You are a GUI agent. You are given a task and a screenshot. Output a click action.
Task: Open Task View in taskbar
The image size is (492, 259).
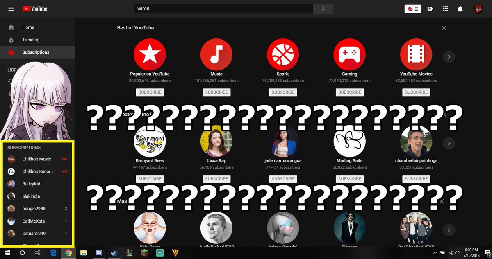[x=37, y=253]
